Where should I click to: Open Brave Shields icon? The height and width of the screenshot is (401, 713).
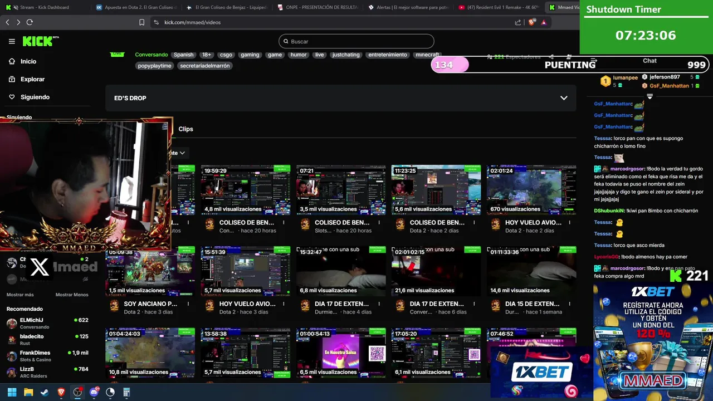click(x=531, y=22)
